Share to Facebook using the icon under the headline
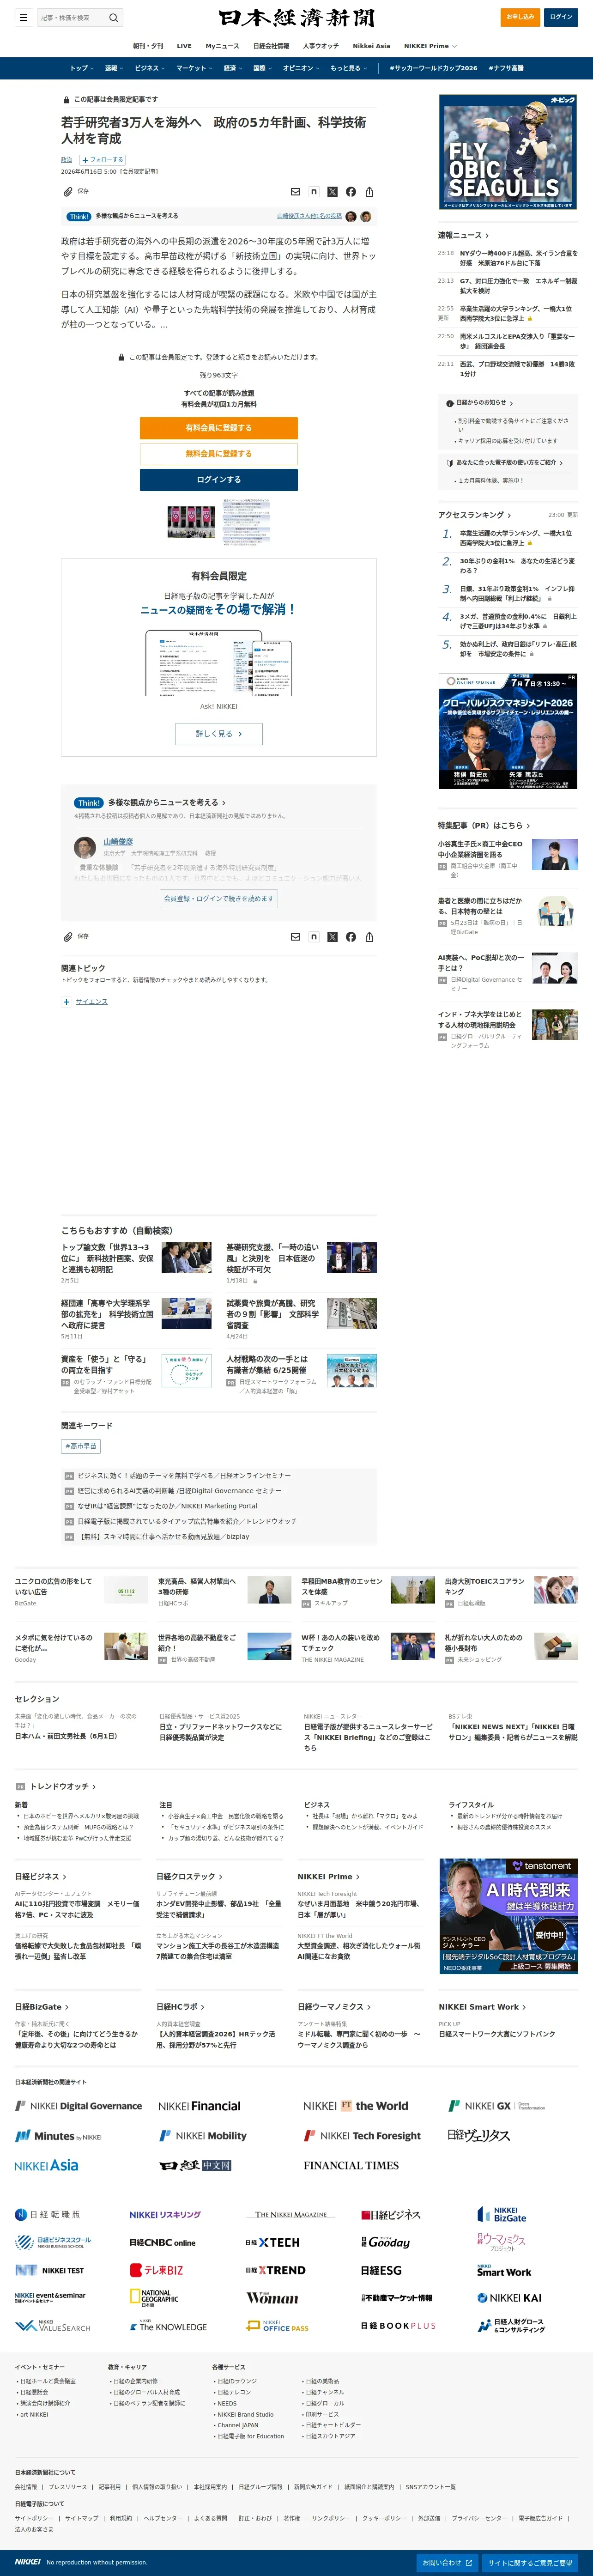Image resolution: width=593 pixels, height=2576 pixels. coord(351,192)
